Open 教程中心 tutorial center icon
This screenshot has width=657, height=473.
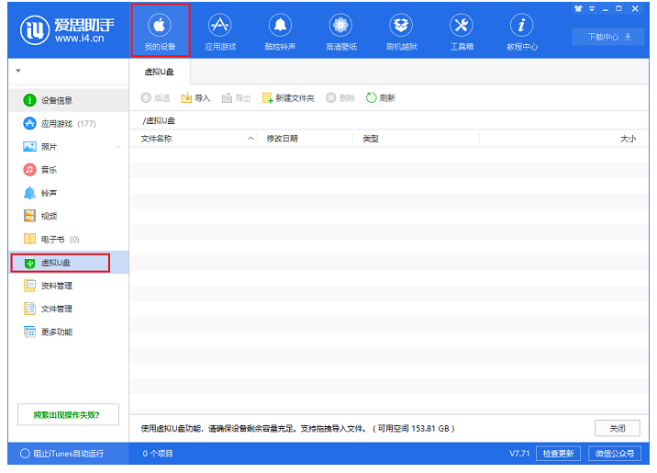[521, 30]
